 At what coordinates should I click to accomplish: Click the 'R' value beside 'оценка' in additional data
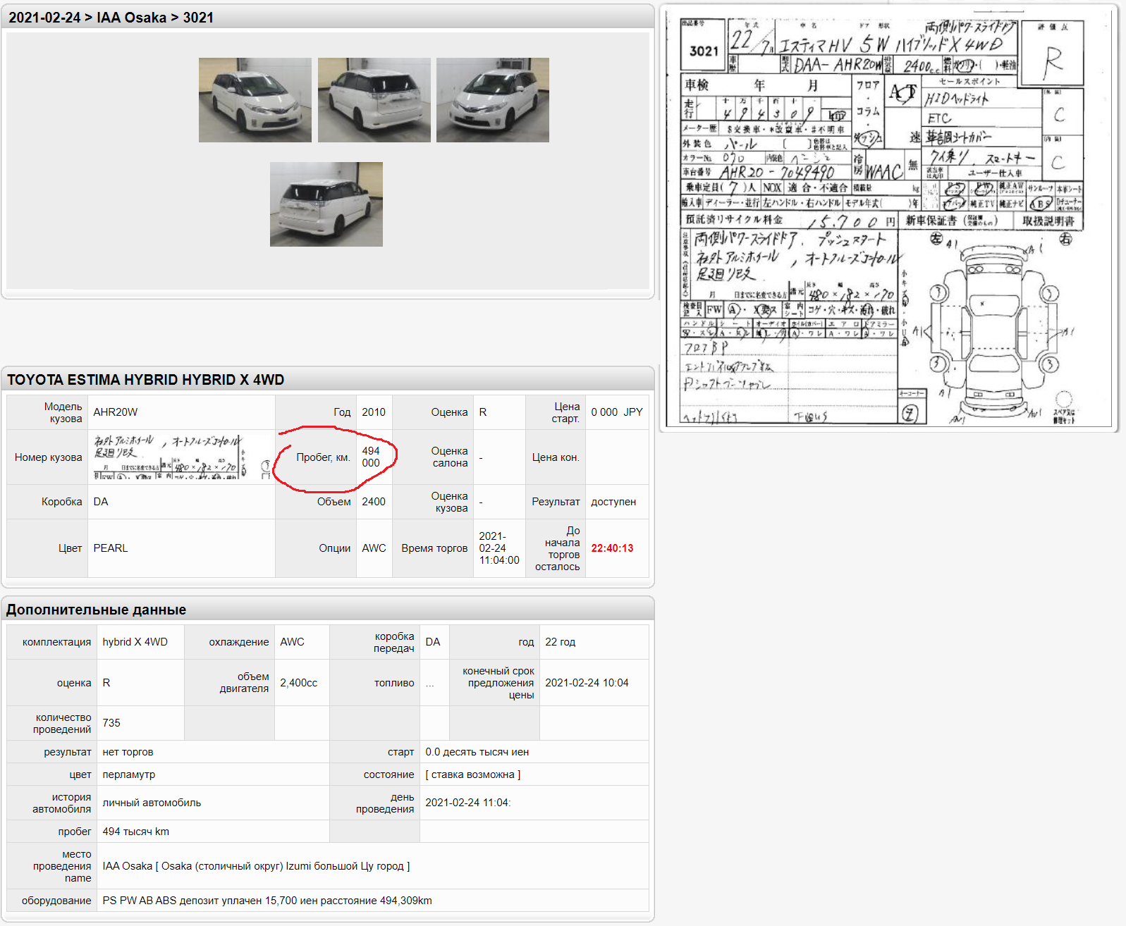pyautogui.click(x=106, y=683)
